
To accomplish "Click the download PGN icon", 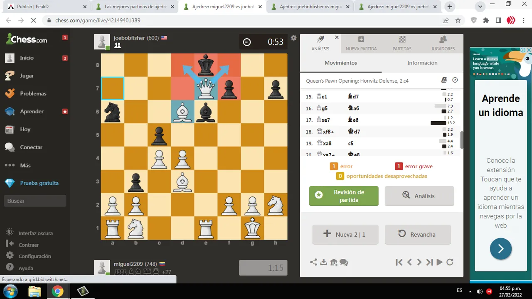I will point(323,262).
